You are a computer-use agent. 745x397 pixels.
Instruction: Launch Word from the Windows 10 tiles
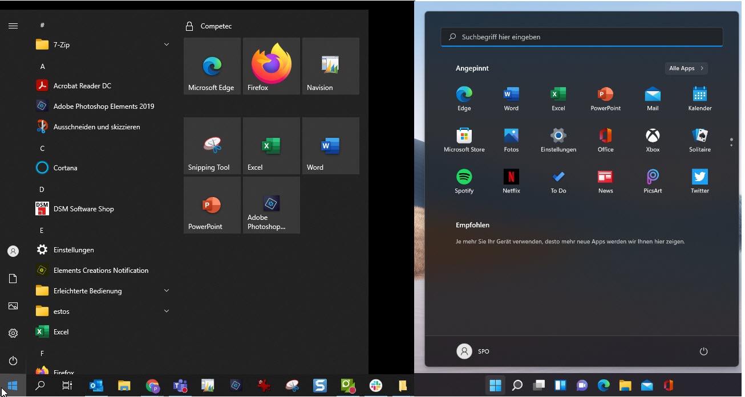click(331, 146)
